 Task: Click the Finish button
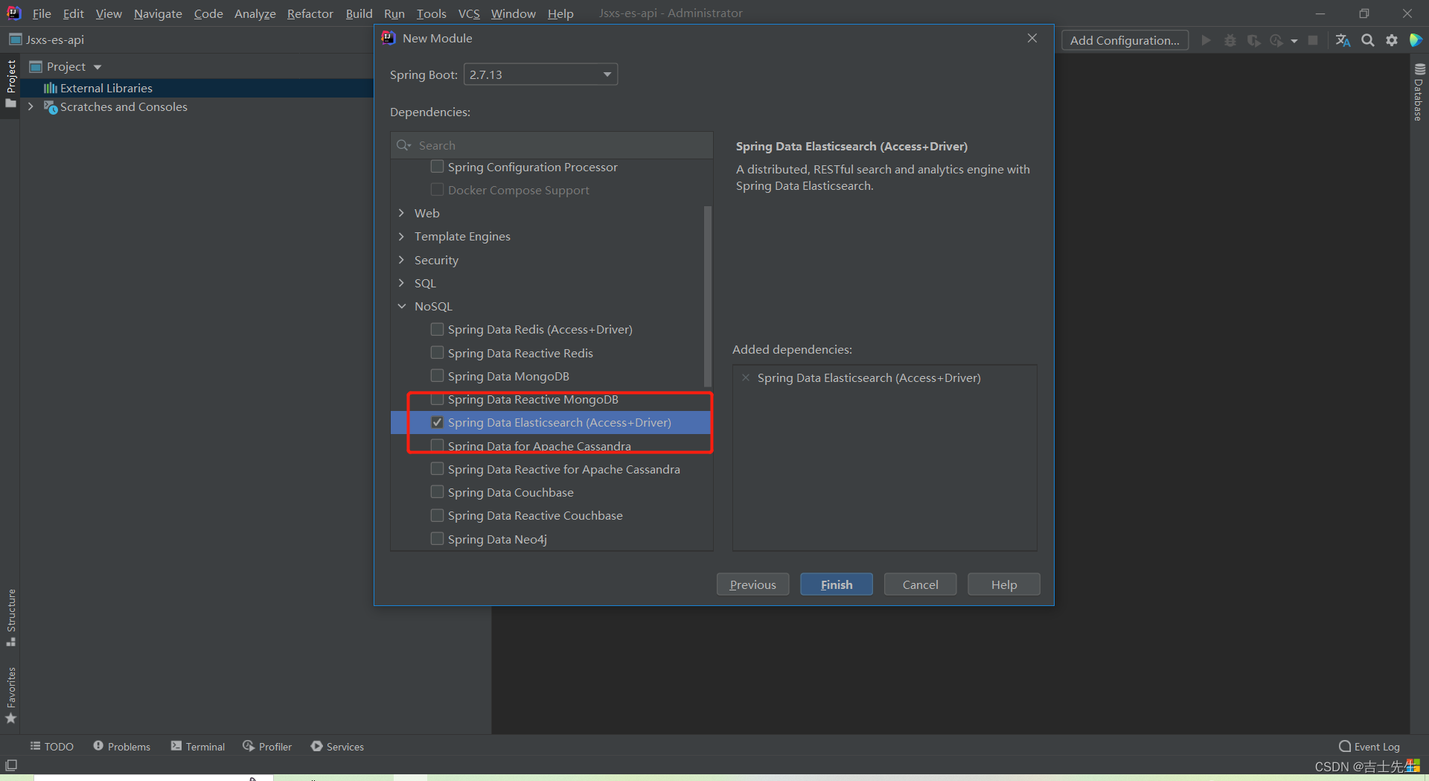837,584
